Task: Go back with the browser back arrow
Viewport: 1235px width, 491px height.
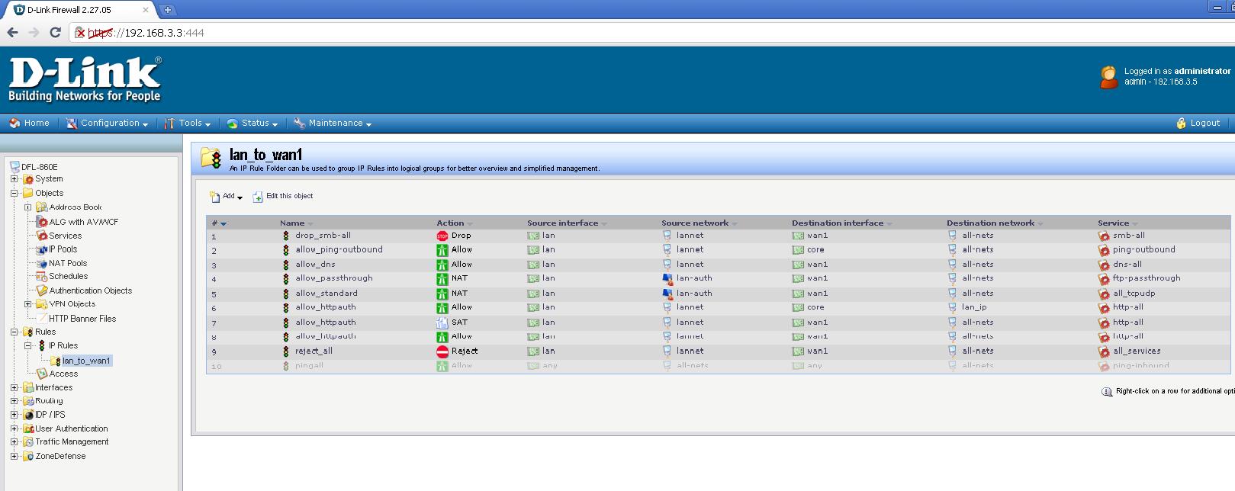Action: (x=12, y=32)
